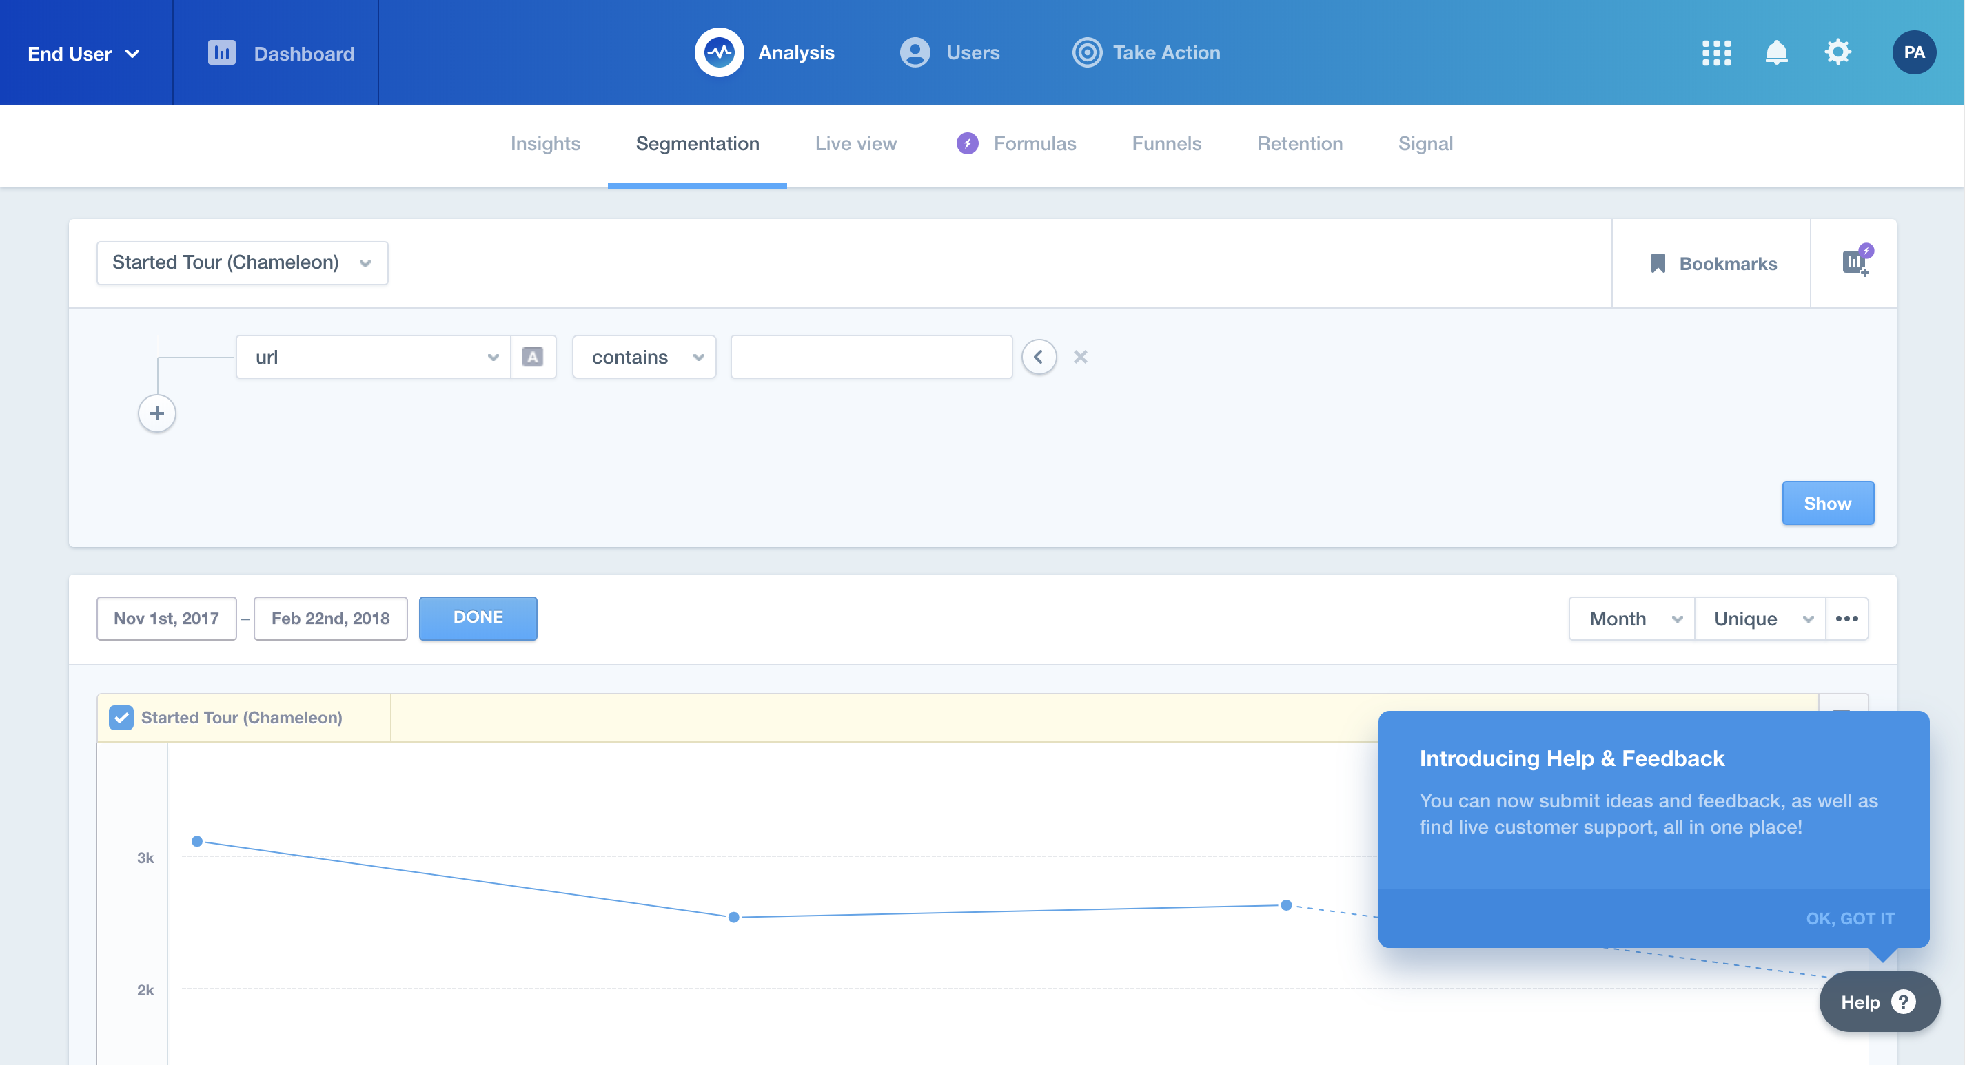
Task: Click the first chart data point
Action: point(197,842)
